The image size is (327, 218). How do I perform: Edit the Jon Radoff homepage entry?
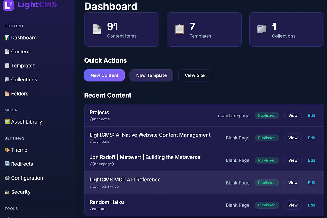(312, 160)
